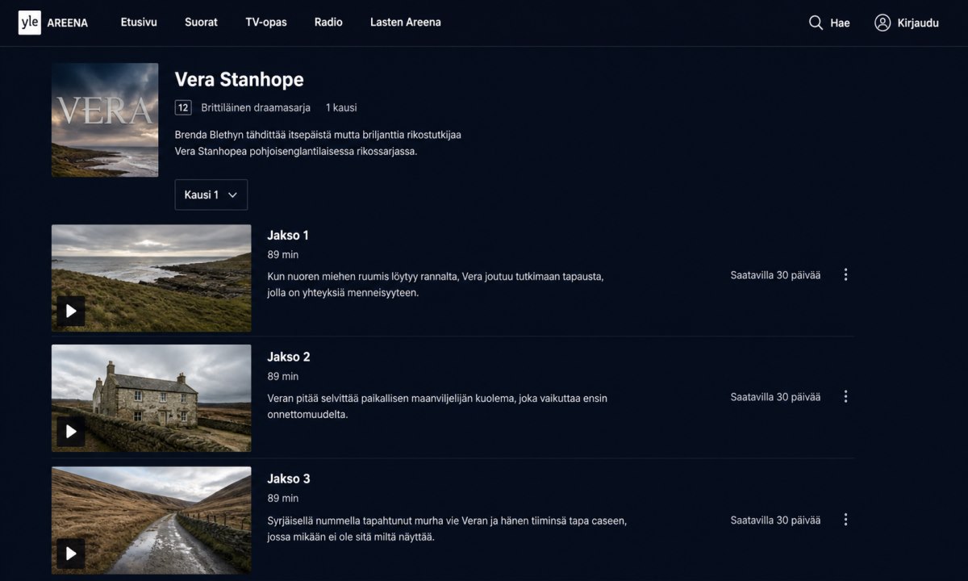This screenshot has width=968, height=581.
Task: Click the 89 min duration under Jakso 3
Action: [x=283, y=498]
